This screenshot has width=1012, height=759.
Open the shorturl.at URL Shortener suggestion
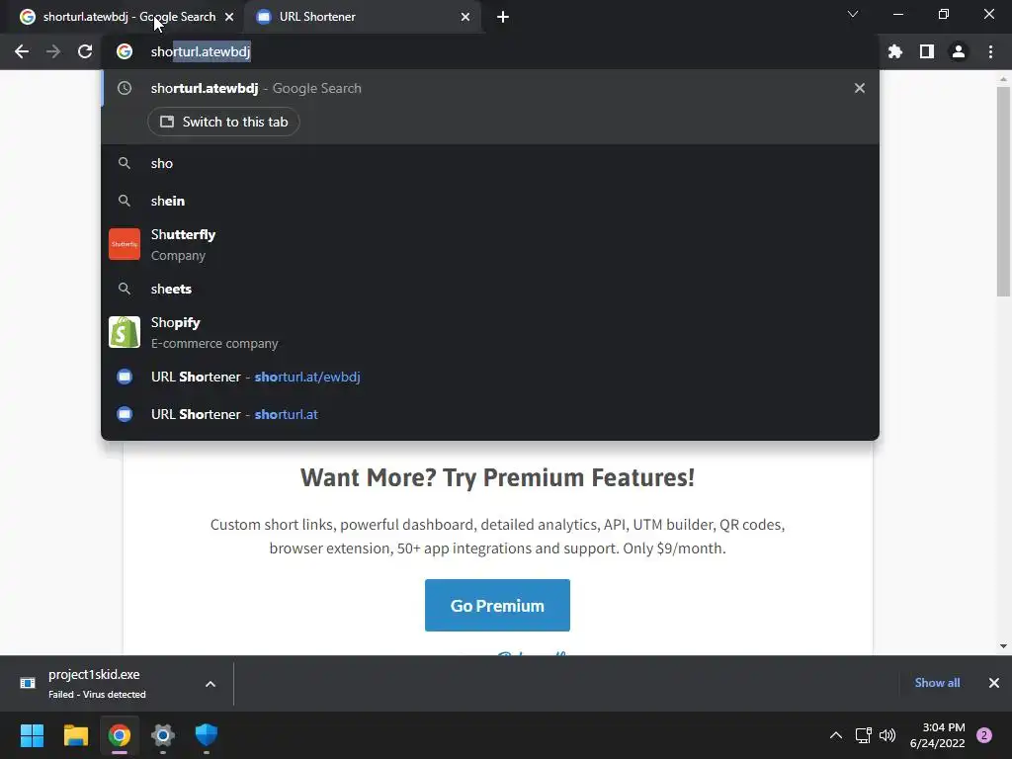click(490, 414)
